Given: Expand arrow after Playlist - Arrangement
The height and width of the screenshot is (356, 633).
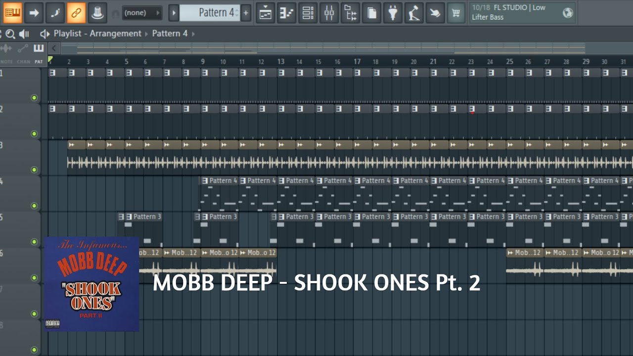Looking at the screenshot, I should click(146, 34).
